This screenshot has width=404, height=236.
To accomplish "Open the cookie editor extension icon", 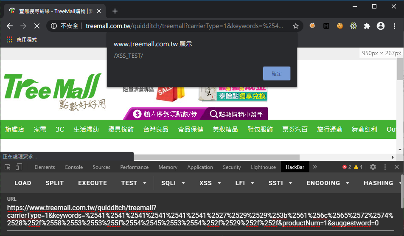I will (x=340, y=26).
